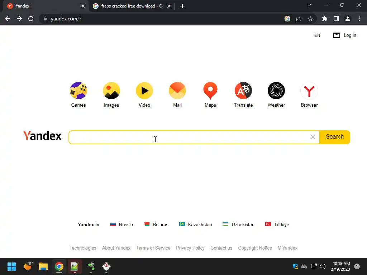Open Yandex Translate service icon
Viewport: 367px width, 275px height.
[x=243, y=91]
